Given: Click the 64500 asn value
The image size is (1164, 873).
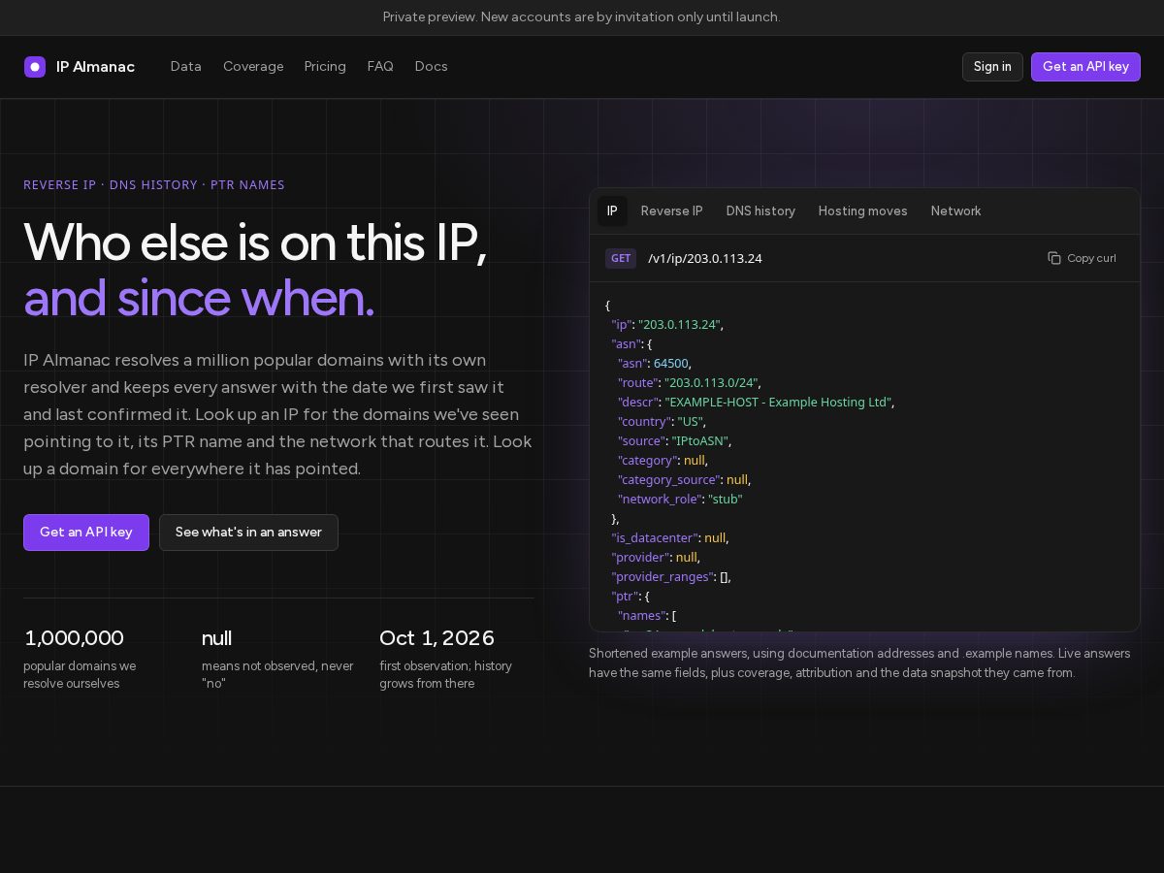Looking at the screenshot, I should coord(670,364).
